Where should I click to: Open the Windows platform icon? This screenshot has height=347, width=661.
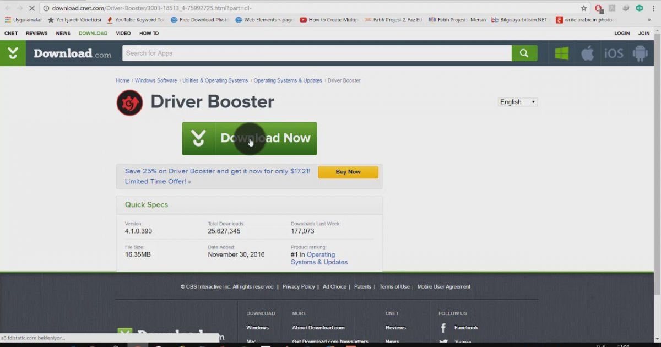pos(561,53)
